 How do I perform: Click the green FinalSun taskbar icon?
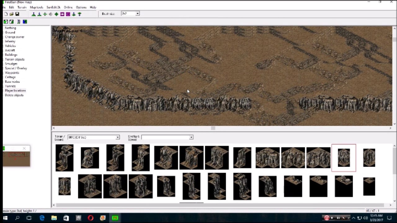115,218
